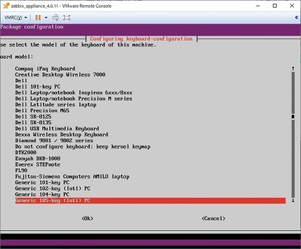Select Generic 101-key PC
Image resolution: width=301 pixels, height=249 pixels.
tap(42, 183)
